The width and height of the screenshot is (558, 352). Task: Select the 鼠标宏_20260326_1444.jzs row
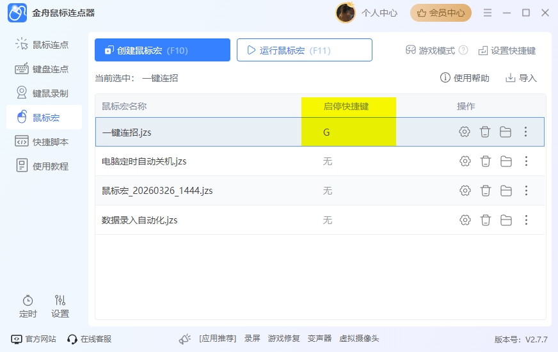320,191
